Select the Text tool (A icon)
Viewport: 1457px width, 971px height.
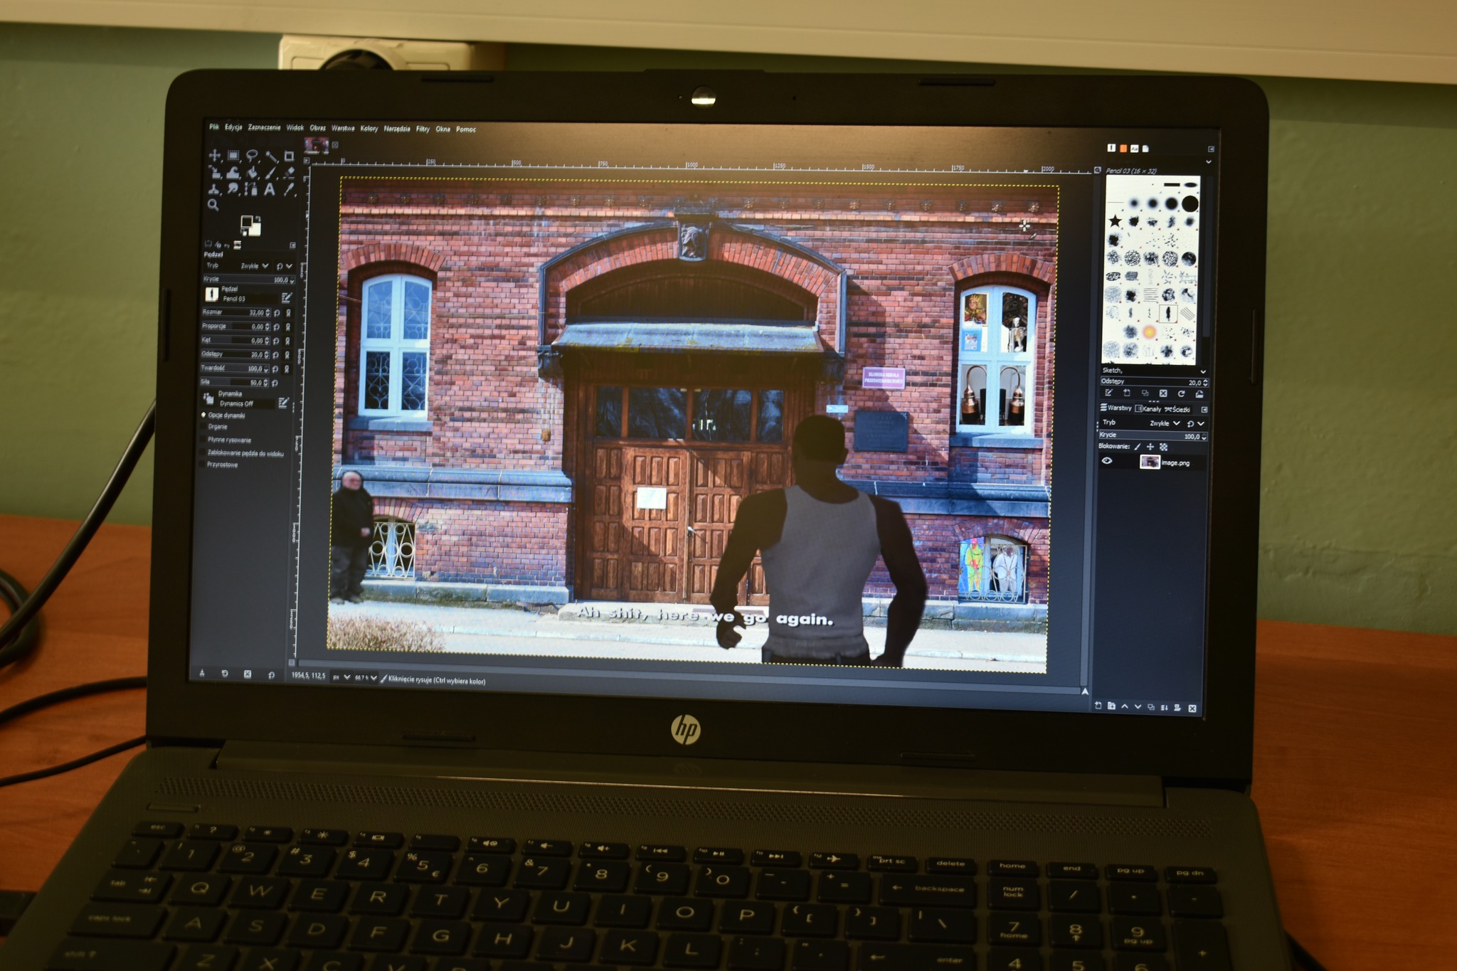[x=270, y=189]
